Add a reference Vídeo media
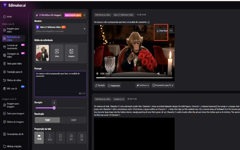Viewport: 240px width, 150px height. (57, 53)
